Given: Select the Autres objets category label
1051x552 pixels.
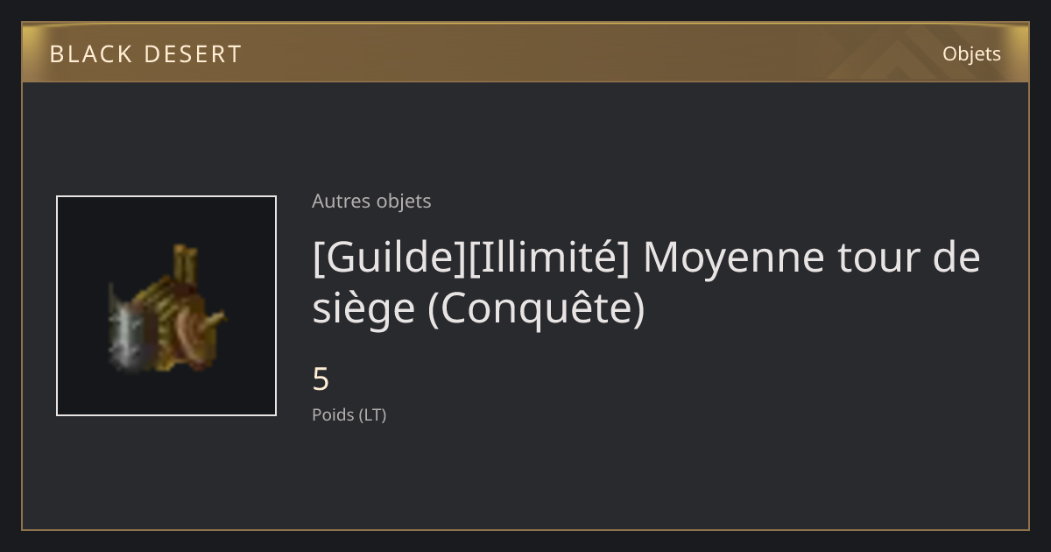Looking at the screenshot, I should (x=371, y=201).
